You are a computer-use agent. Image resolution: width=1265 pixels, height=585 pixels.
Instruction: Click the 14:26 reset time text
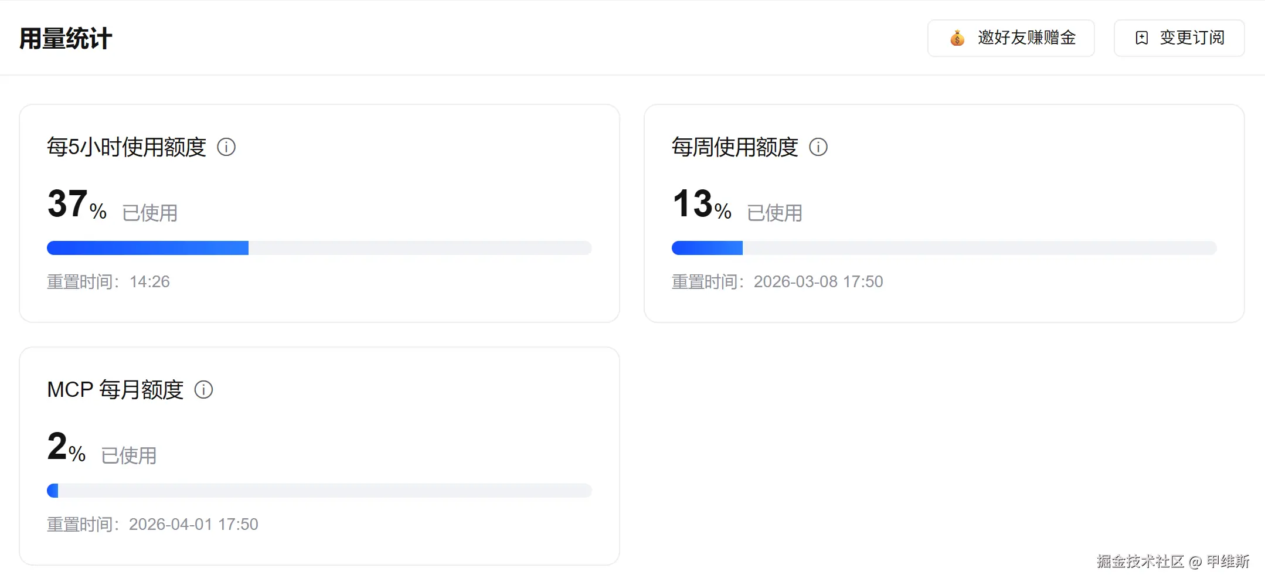(149, 282)
